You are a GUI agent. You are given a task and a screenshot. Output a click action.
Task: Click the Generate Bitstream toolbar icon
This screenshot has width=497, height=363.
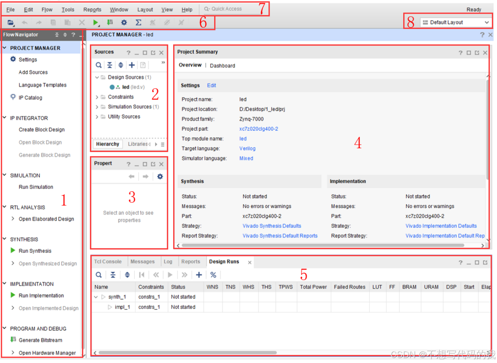[110, 23]
